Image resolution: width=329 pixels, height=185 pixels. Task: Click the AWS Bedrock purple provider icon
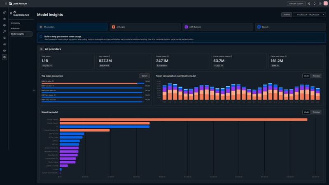[x=186, y=27]
